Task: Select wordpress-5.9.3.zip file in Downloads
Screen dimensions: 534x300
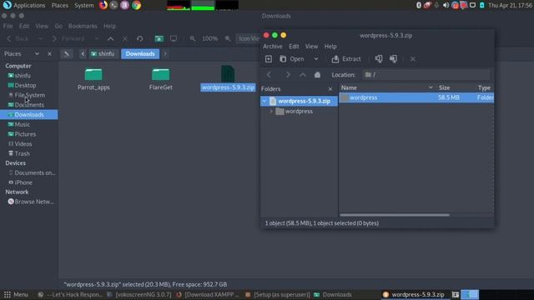Action: [x=228, y=79]
